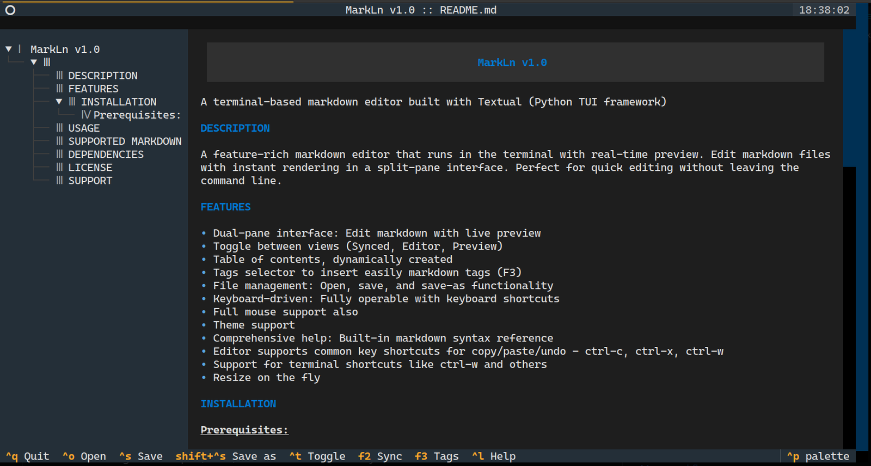The width and height of the screenshot is (871, 466).
Task: Click ^o Open in the footer
Action: (x=84, y=456)
